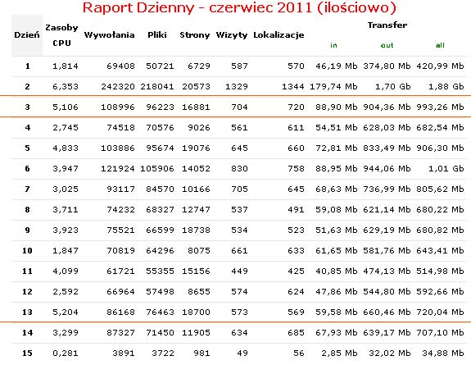Select day 15 row number
The image size is (471, 365).
tap(27, 353)
